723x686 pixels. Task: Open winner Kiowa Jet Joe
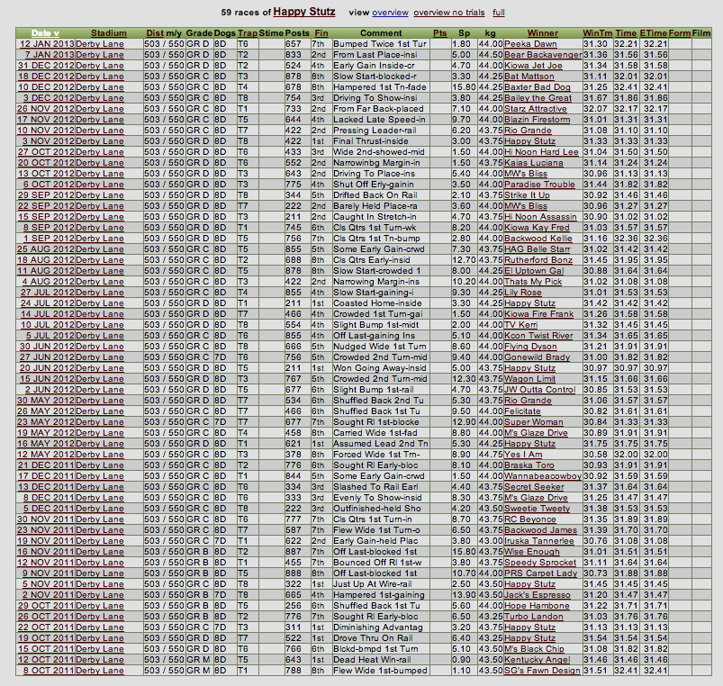click(x=534, y=66)
